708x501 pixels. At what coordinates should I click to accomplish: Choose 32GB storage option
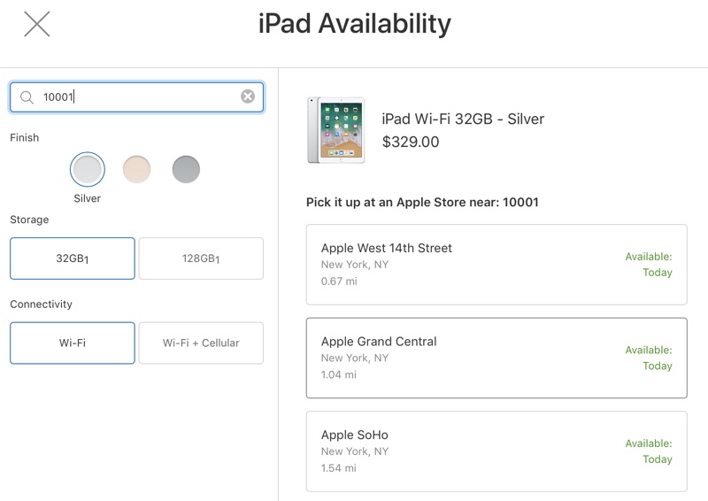(x=73, y=258)
